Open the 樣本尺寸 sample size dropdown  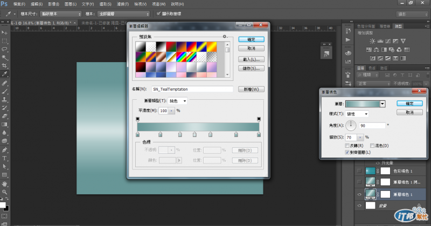61,14
